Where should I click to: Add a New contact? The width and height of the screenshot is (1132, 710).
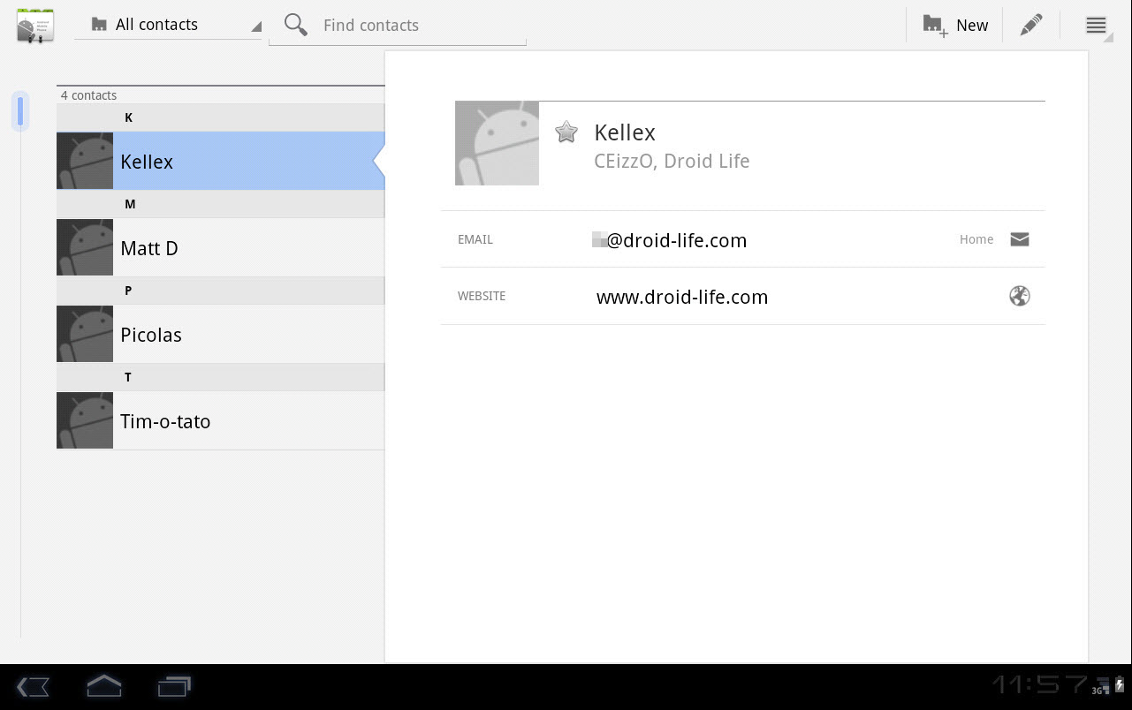955,26
